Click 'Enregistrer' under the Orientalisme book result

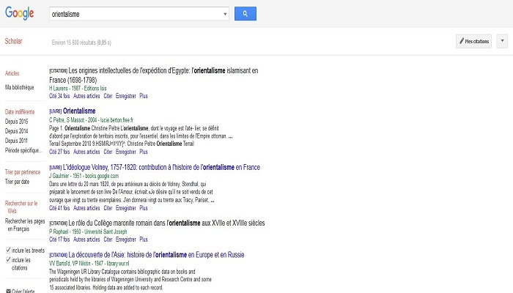[126, 152]
